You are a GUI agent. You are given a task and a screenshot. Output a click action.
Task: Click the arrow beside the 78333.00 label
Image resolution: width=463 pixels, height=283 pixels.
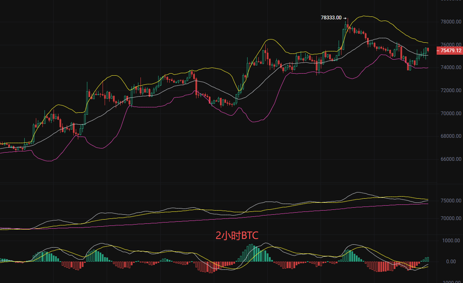345,18
